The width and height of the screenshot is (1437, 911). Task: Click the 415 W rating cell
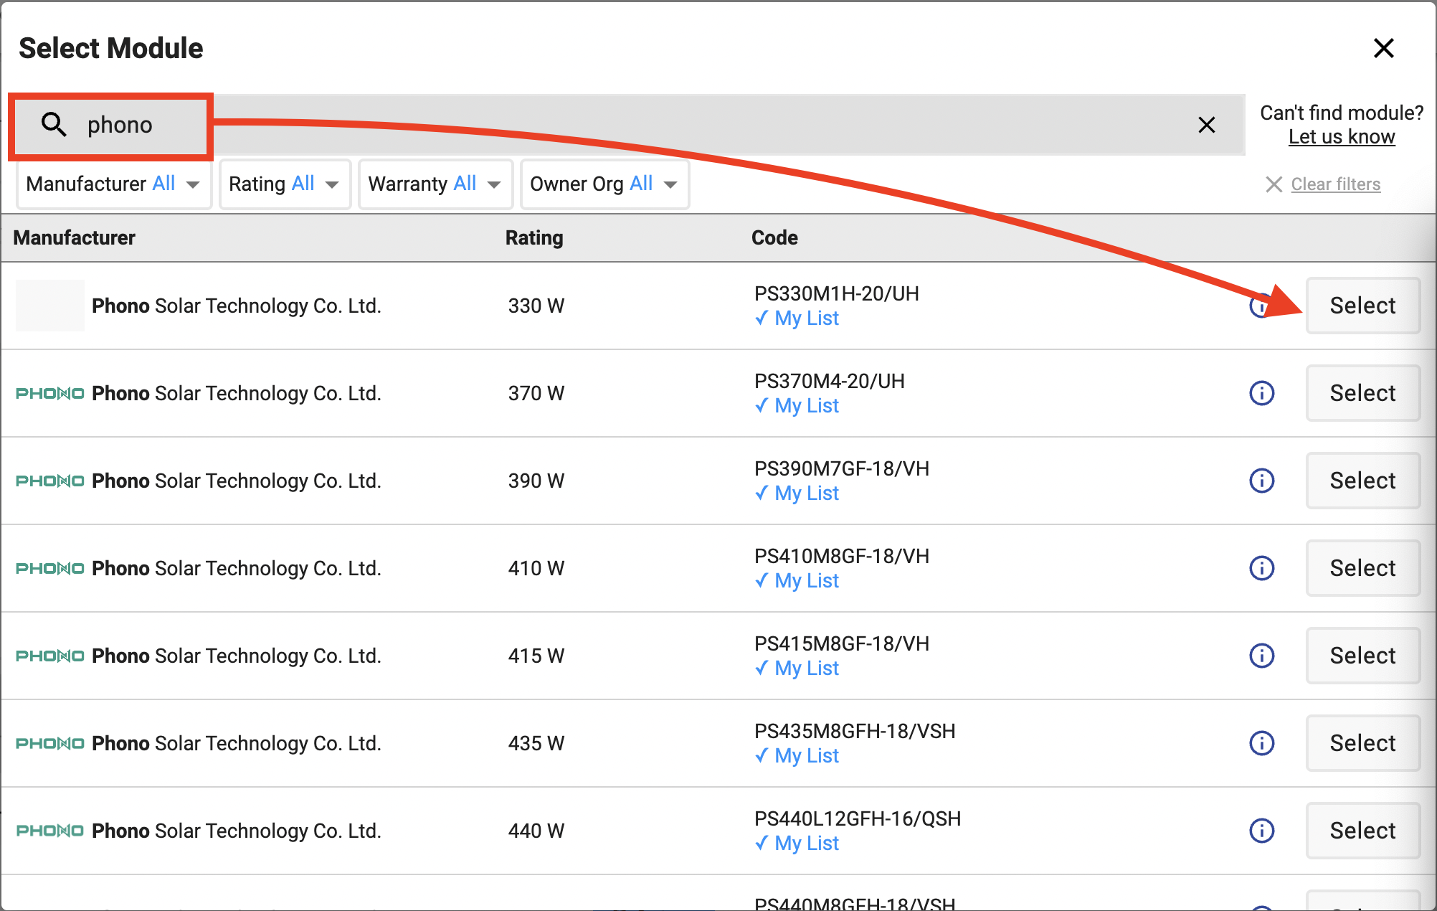point(536,656)
